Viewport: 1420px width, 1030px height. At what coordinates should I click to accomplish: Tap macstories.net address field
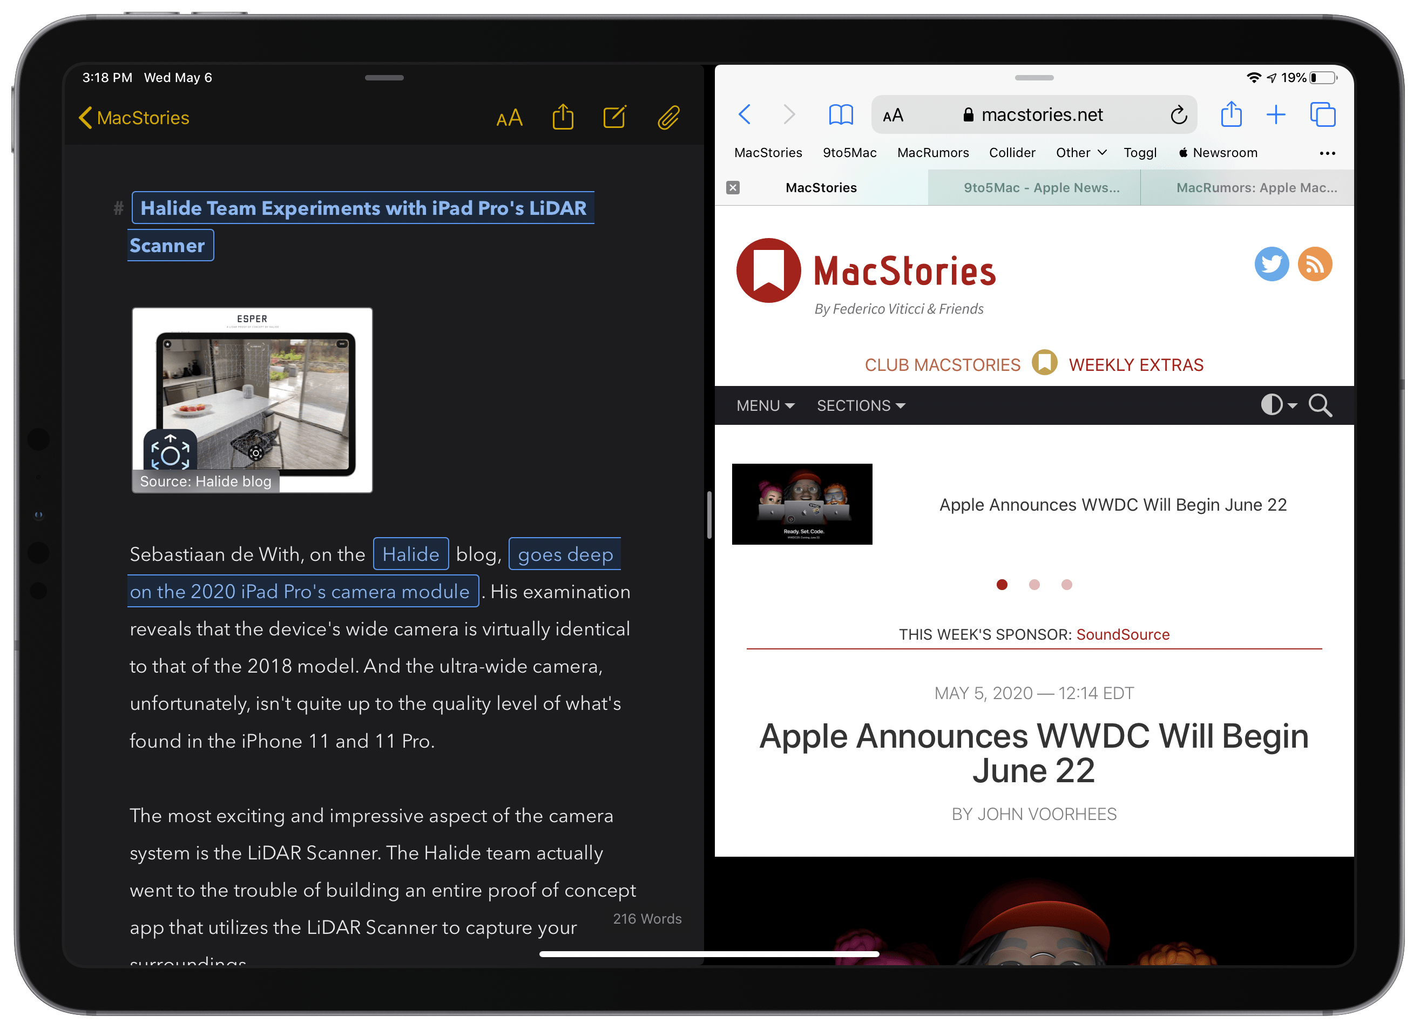pos(1034,114)
